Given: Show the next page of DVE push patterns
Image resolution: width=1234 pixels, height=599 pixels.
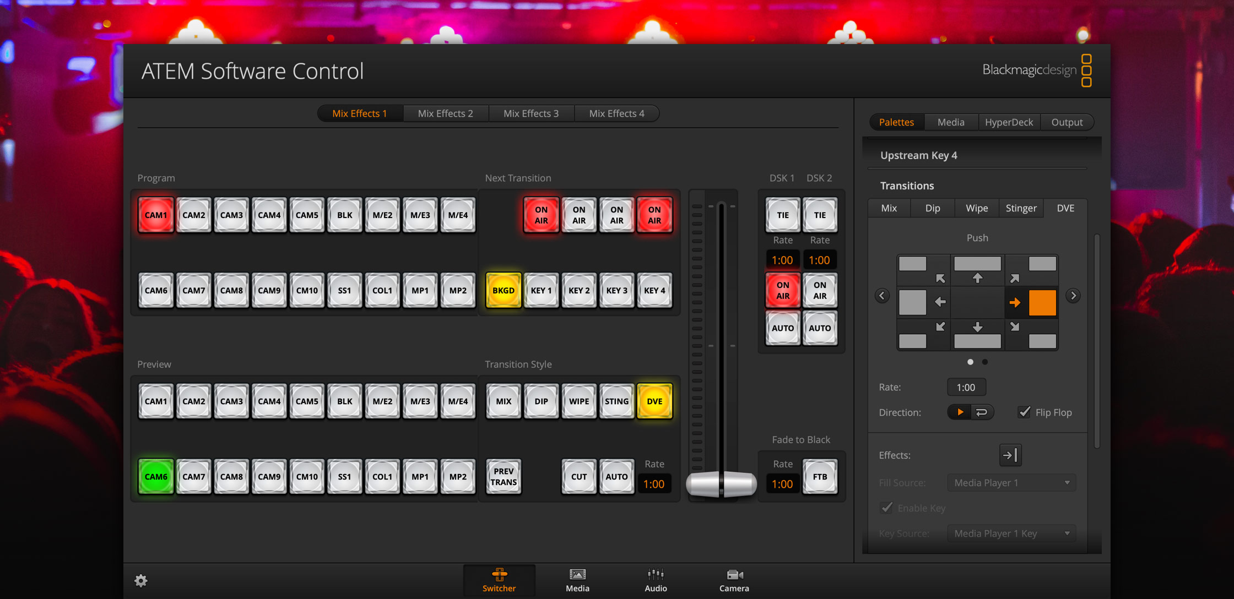Looking at the screenshot, I should [1073, 296].
